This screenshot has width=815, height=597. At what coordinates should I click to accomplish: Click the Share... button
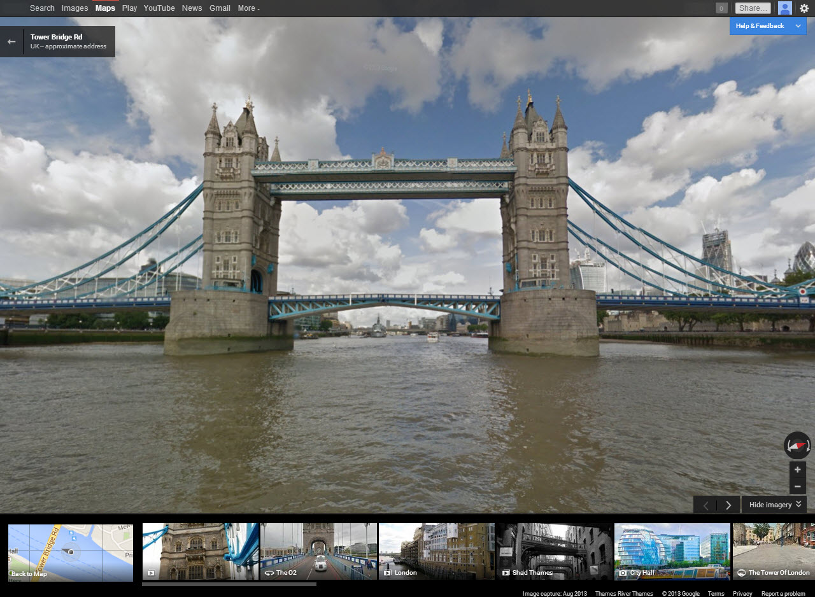(753, 8)
